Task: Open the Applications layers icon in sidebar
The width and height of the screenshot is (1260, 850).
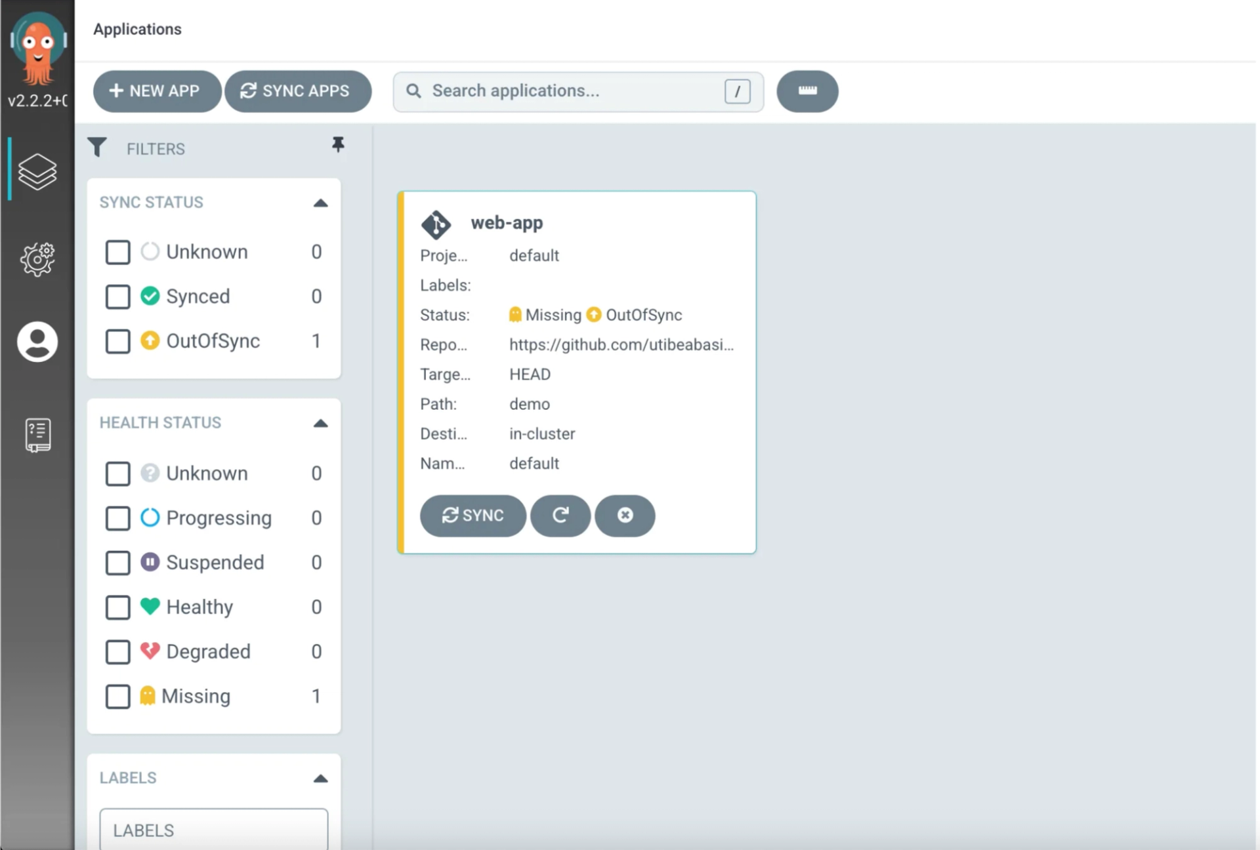Action: 37,172
